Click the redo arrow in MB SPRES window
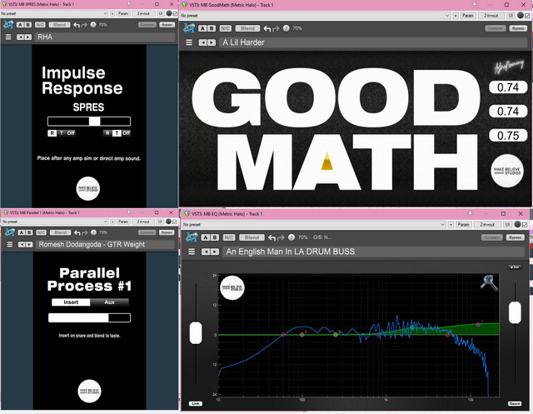Screen dimensions: 533x414 point(84,25)
